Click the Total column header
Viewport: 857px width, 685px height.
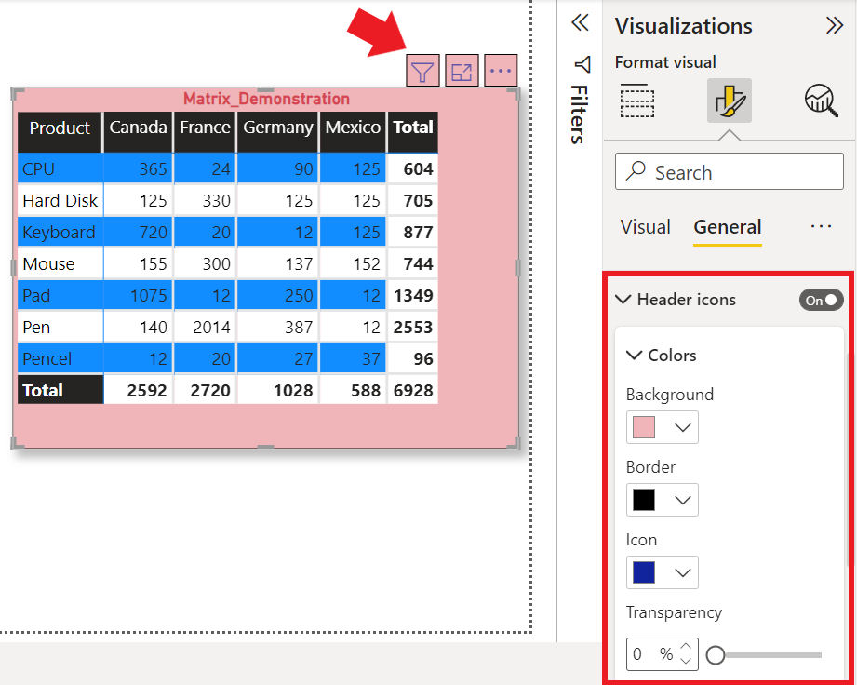point(413,132)
